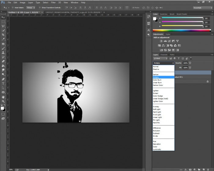Add a Brightness/Contrast adjustment
This screenshot has height=171, width=214.
coord(161,41)
